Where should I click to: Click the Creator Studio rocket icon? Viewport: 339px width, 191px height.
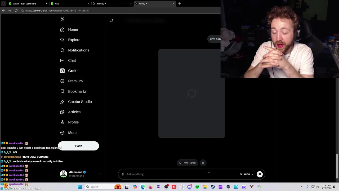click(62, 102)
